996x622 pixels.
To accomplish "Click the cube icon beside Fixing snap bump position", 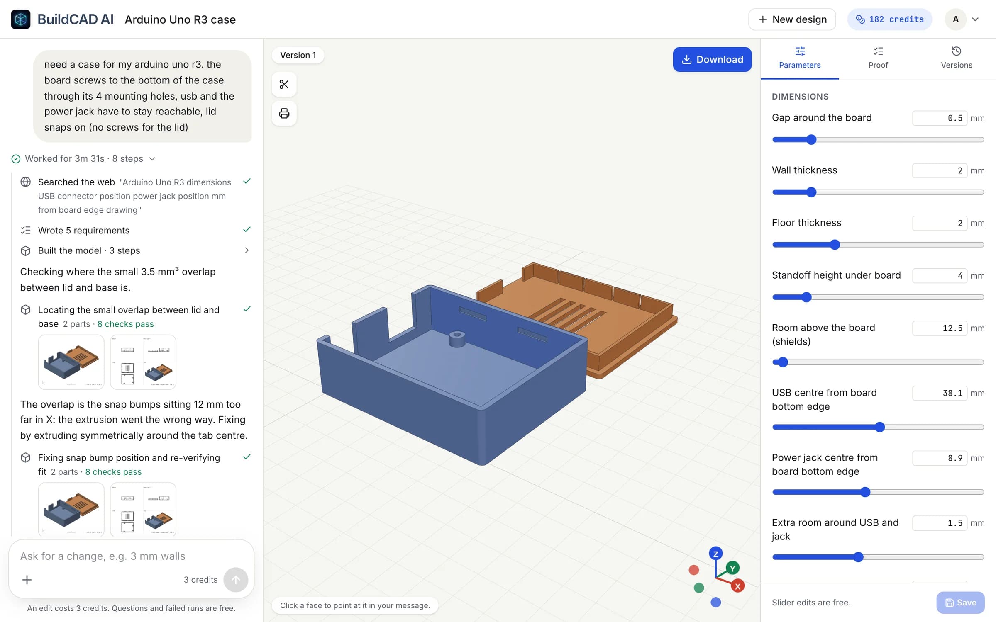I will coord(26,457).
